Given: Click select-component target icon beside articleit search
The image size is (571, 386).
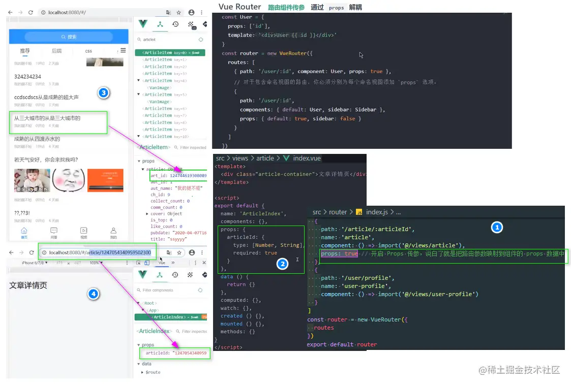Looking at the screenshot, I should (x=201, y=39).
